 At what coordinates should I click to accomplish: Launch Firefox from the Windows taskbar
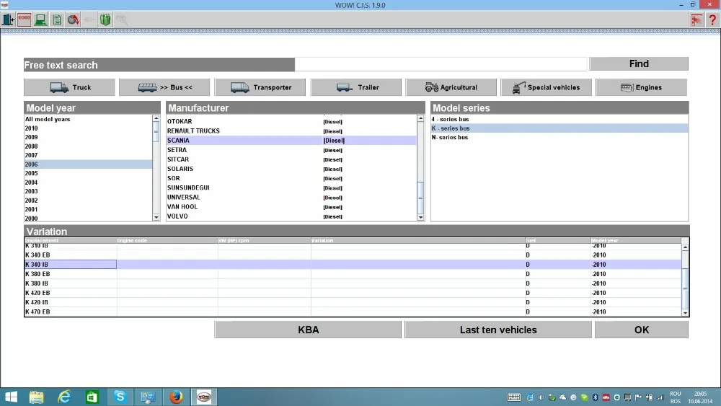pos(176,397)
